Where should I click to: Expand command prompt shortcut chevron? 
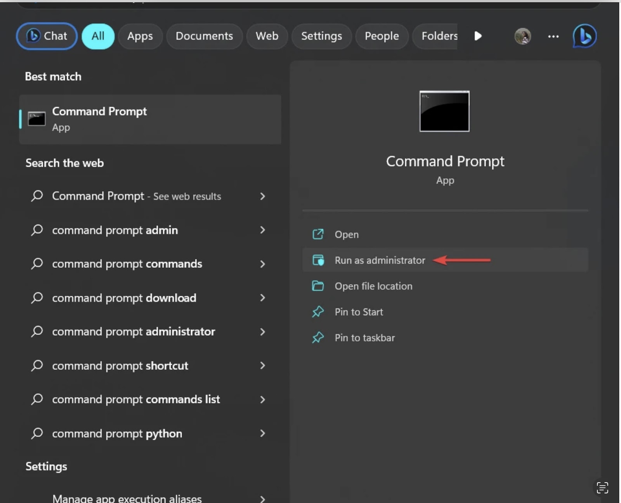pyautogui.click(x=263, y=366)
